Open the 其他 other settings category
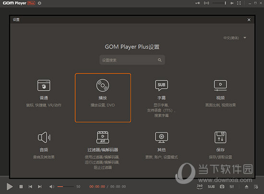Image resolution: width=264 pixels, height=194 pixels. (x=161, y=145)
